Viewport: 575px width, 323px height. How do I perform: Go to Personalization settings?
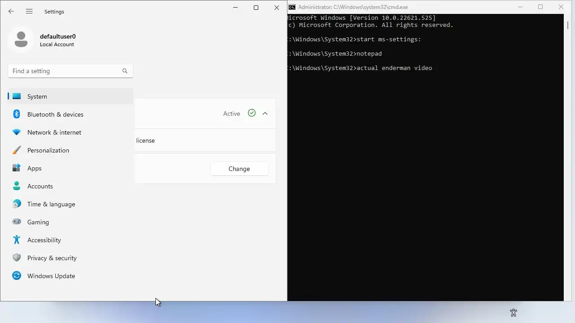[71, 150]
